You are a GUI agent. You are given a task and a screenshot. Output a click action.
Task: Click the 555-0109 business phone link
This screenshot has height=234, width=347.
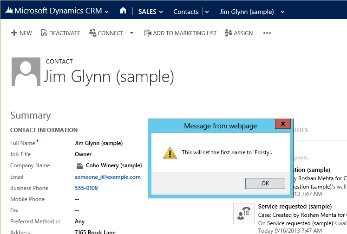click(86, 188)
